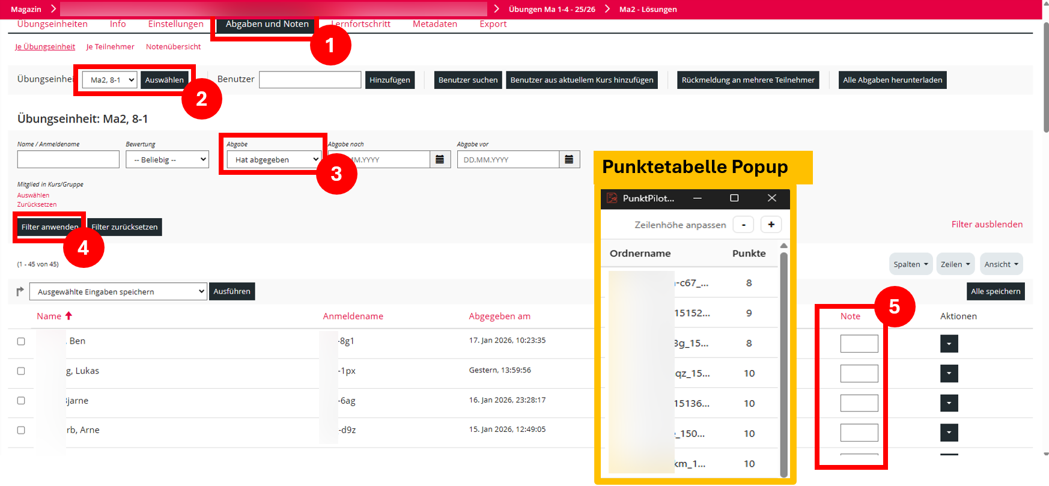Focus the Benutzer text field
The height and width of the screenshot is (486, 1049).
pos(310,80)
